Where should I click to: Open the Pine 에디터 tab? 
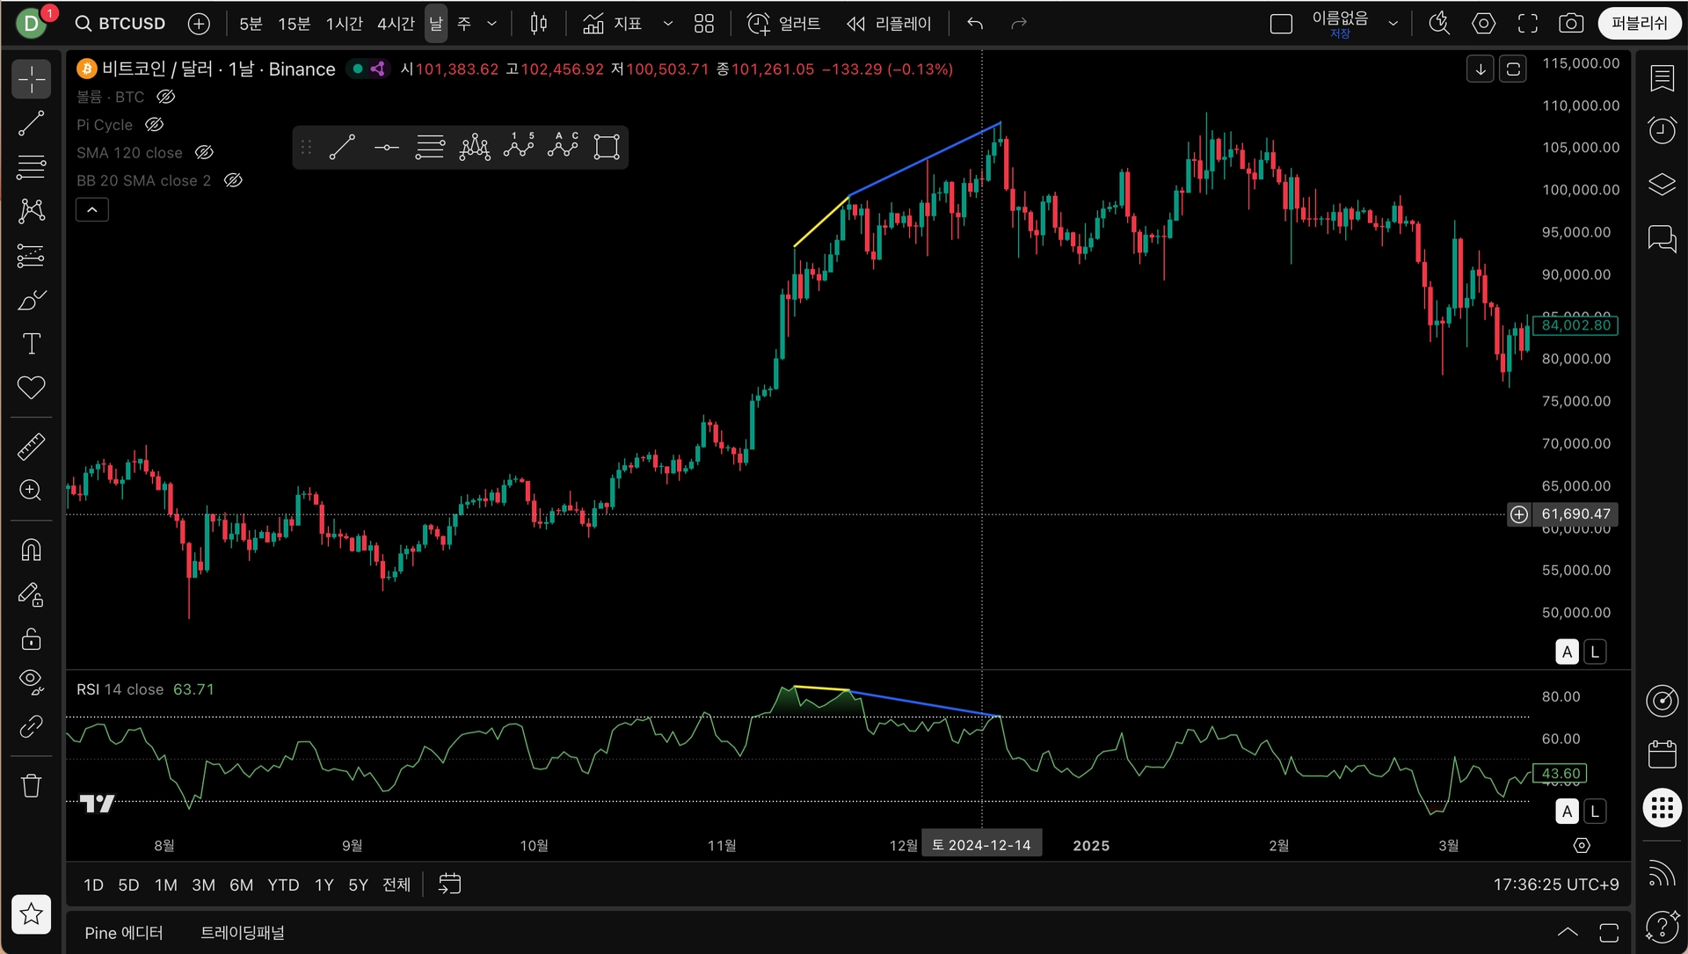[x=124, y=933]
